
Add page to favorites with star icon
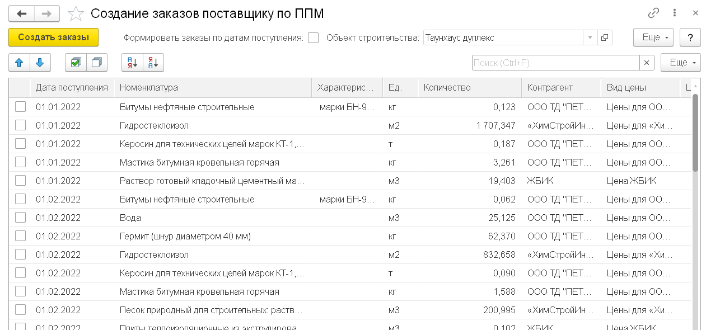(76, 14)
